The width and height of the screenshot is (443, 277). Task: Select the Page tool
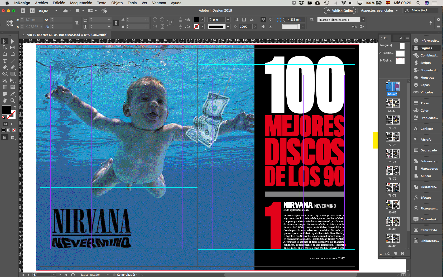5,47
